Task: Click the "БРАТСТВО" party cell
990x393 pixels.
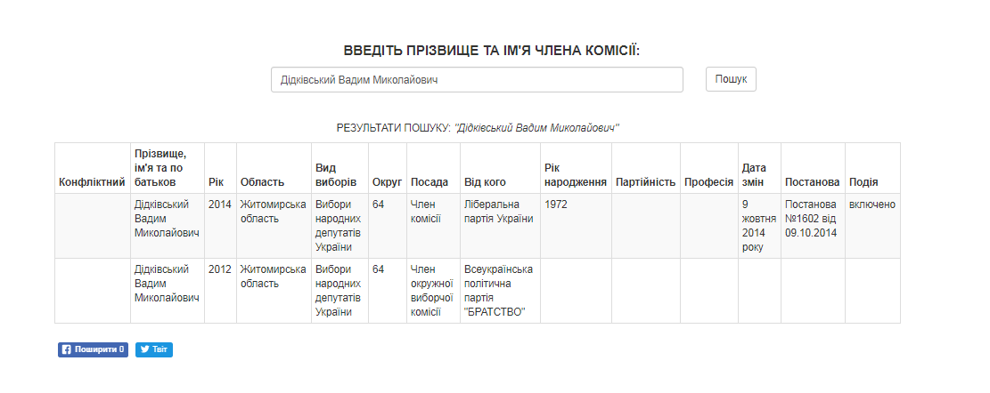Action: tap(500, 291)
